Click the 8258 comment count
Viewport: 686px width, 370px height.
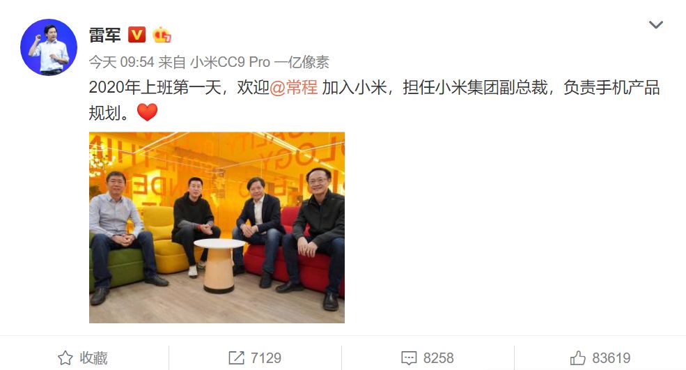point(438,357)
